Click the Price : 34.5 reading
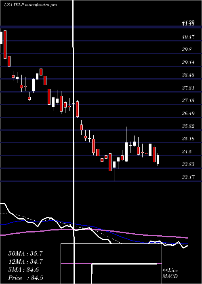 [25, 278]
